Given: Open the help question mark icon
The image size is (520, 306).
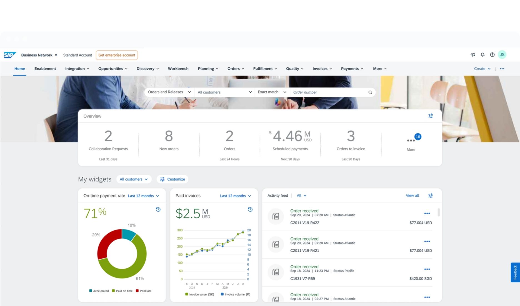Looking at the screenshot, I should [x=492, y=55].
